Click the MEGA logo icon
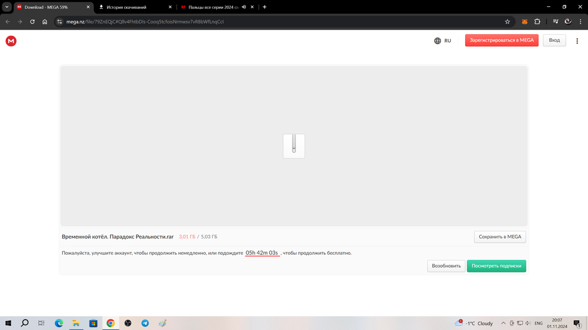588x330 pixels. click(x=11, y=41)
